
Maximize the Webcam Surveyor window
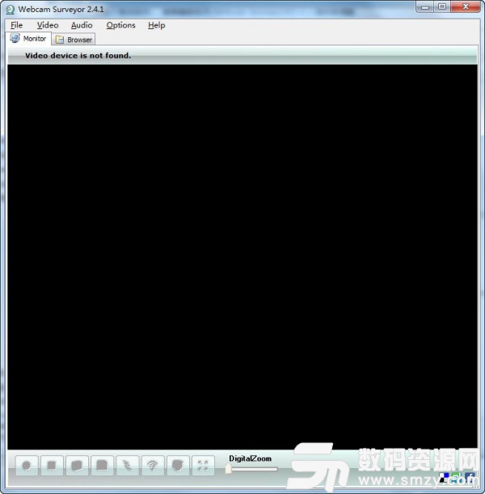[x=442, y=6]
